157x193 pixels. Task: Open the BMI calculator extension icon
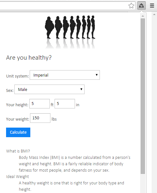point(141,5)
